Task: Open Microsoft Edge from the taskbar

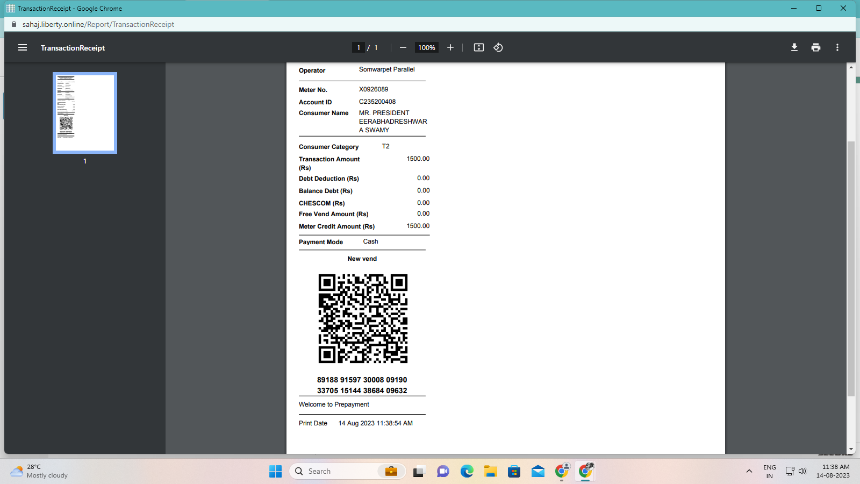Action: pos(467,471)
